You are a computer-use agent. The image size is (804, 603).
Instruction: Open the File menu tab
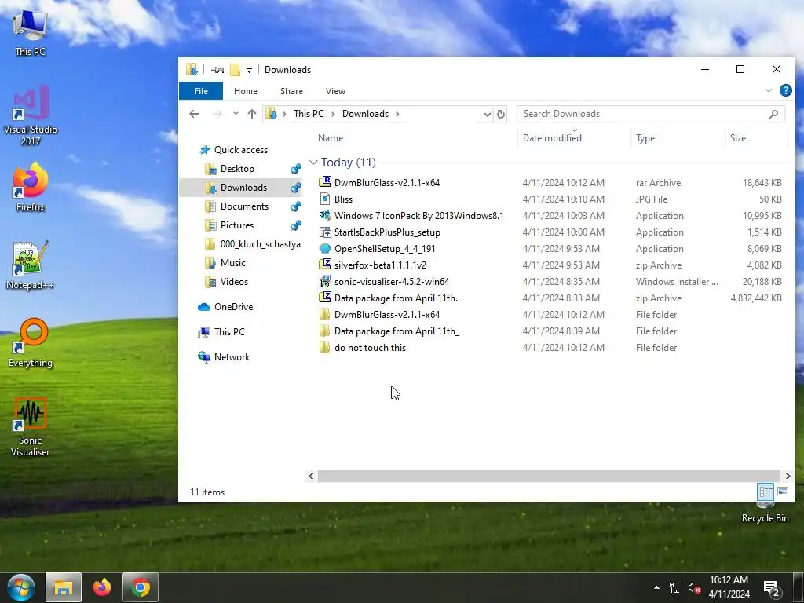point(201,91)
